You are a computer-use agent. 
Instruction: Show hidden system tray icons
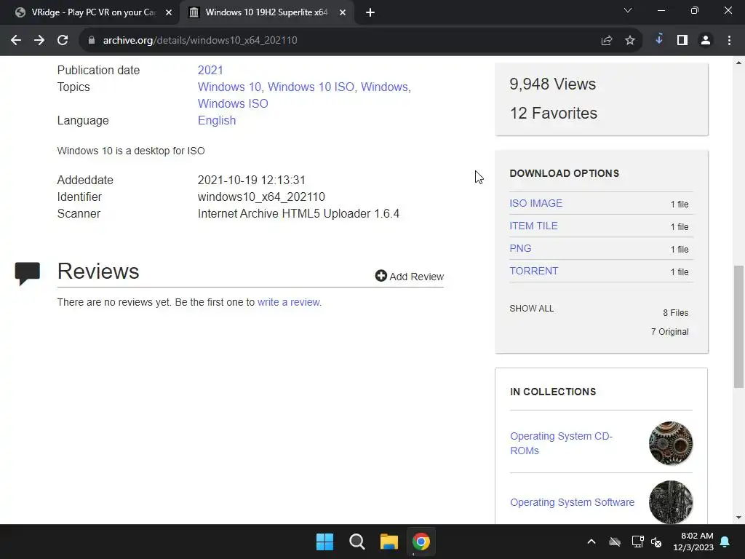coord(591,542)
